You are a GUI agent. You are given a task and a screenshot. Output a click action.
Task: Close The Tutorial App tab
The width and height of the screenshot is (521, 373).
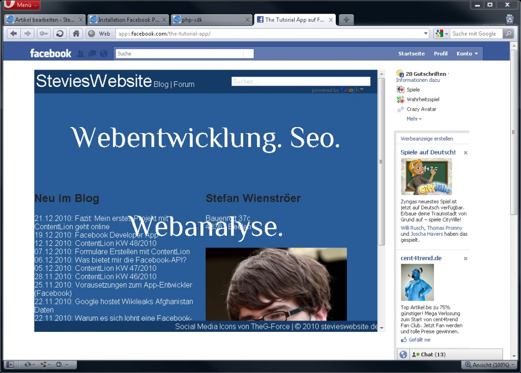pyautogui.click(x=331, y=20)
